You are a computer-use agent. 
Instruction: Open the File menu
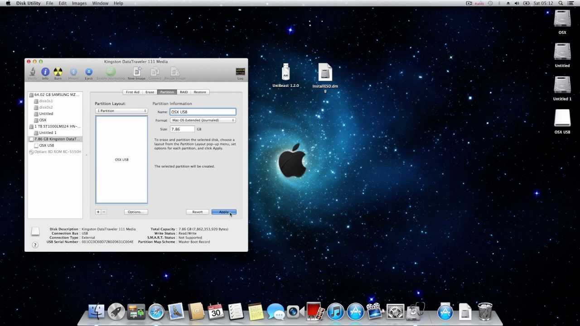pyautogui.click(x=49, y=3)
